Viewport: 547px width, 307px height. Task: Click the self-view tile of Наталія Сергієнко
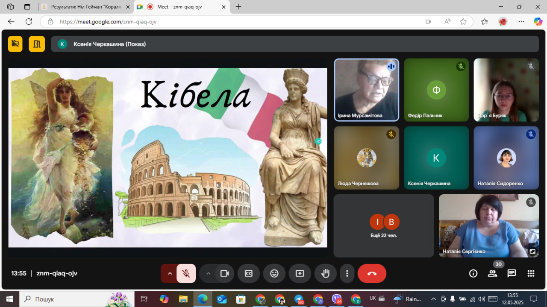(489, 226)
